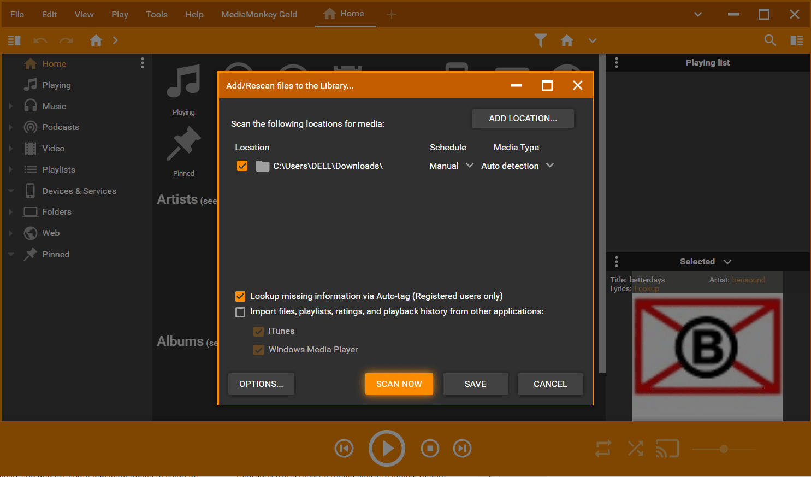This screenshot has height=477, width=811.
Task: Open the filter icon in the top toolbar
Action: pos(540,40)
